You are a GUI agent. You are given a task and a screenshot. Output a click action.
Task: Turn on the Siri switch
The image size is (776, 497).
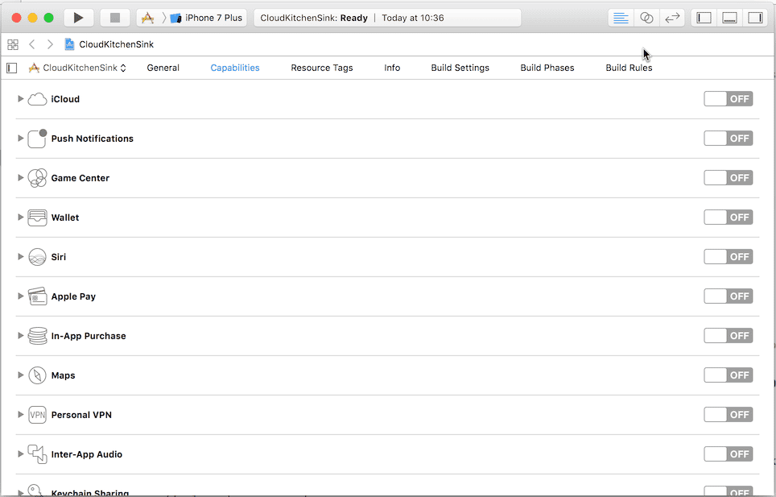point(728,257)
